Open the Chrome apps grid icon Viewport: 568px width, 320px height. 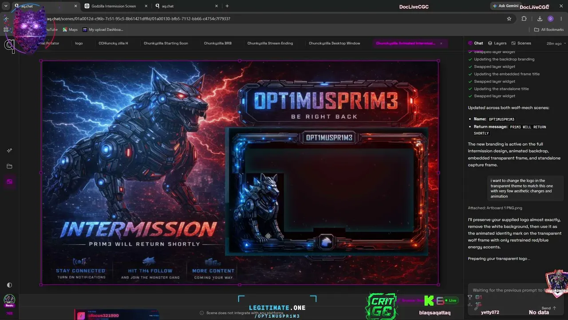click(6, 30)
